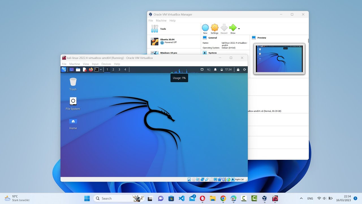This screenshot has width=362, height=204.
Task: Launch Firefox from the Kali panel
Action: [x=91, y=69]
